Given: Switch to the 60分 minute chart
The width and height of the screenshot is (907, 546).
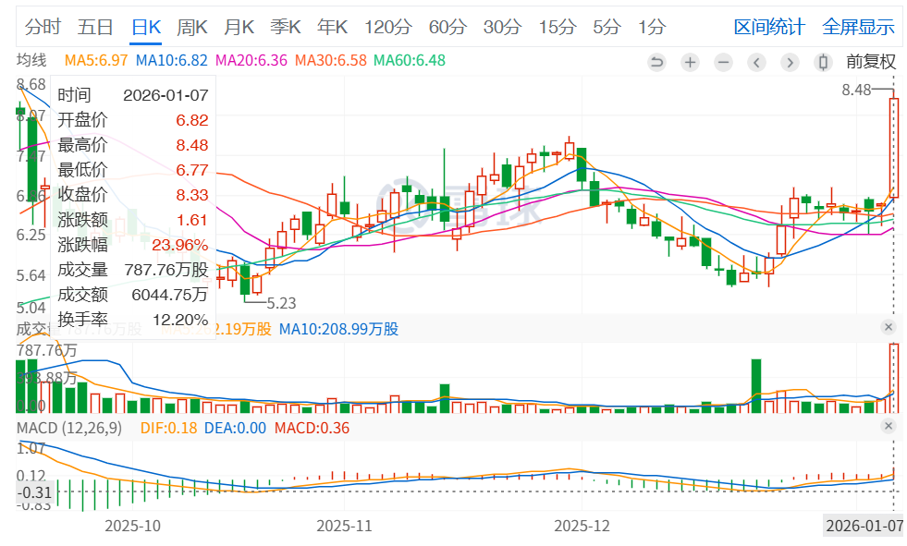Looking at the screenshot, I should click(447, 27).
